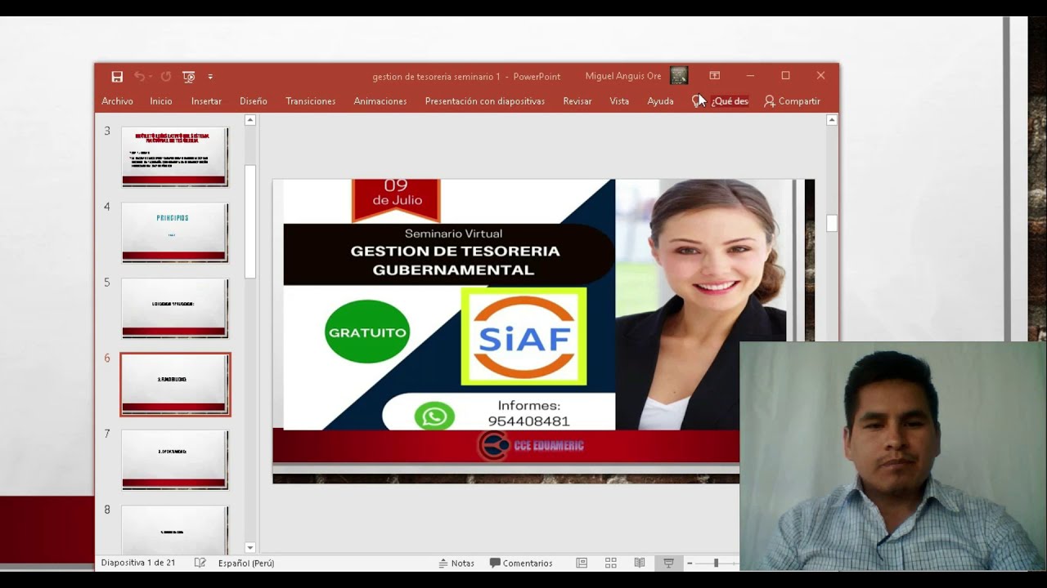Switch to Slide Sorter view icon
The image size is (1047, 588).
pos(610,563)
